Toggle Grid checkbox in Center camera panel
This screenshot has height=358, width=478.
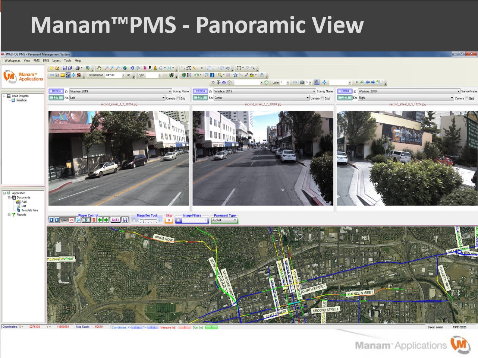tap(323, 98)
